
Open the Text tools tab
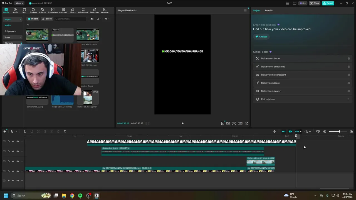tap(24, 11)
